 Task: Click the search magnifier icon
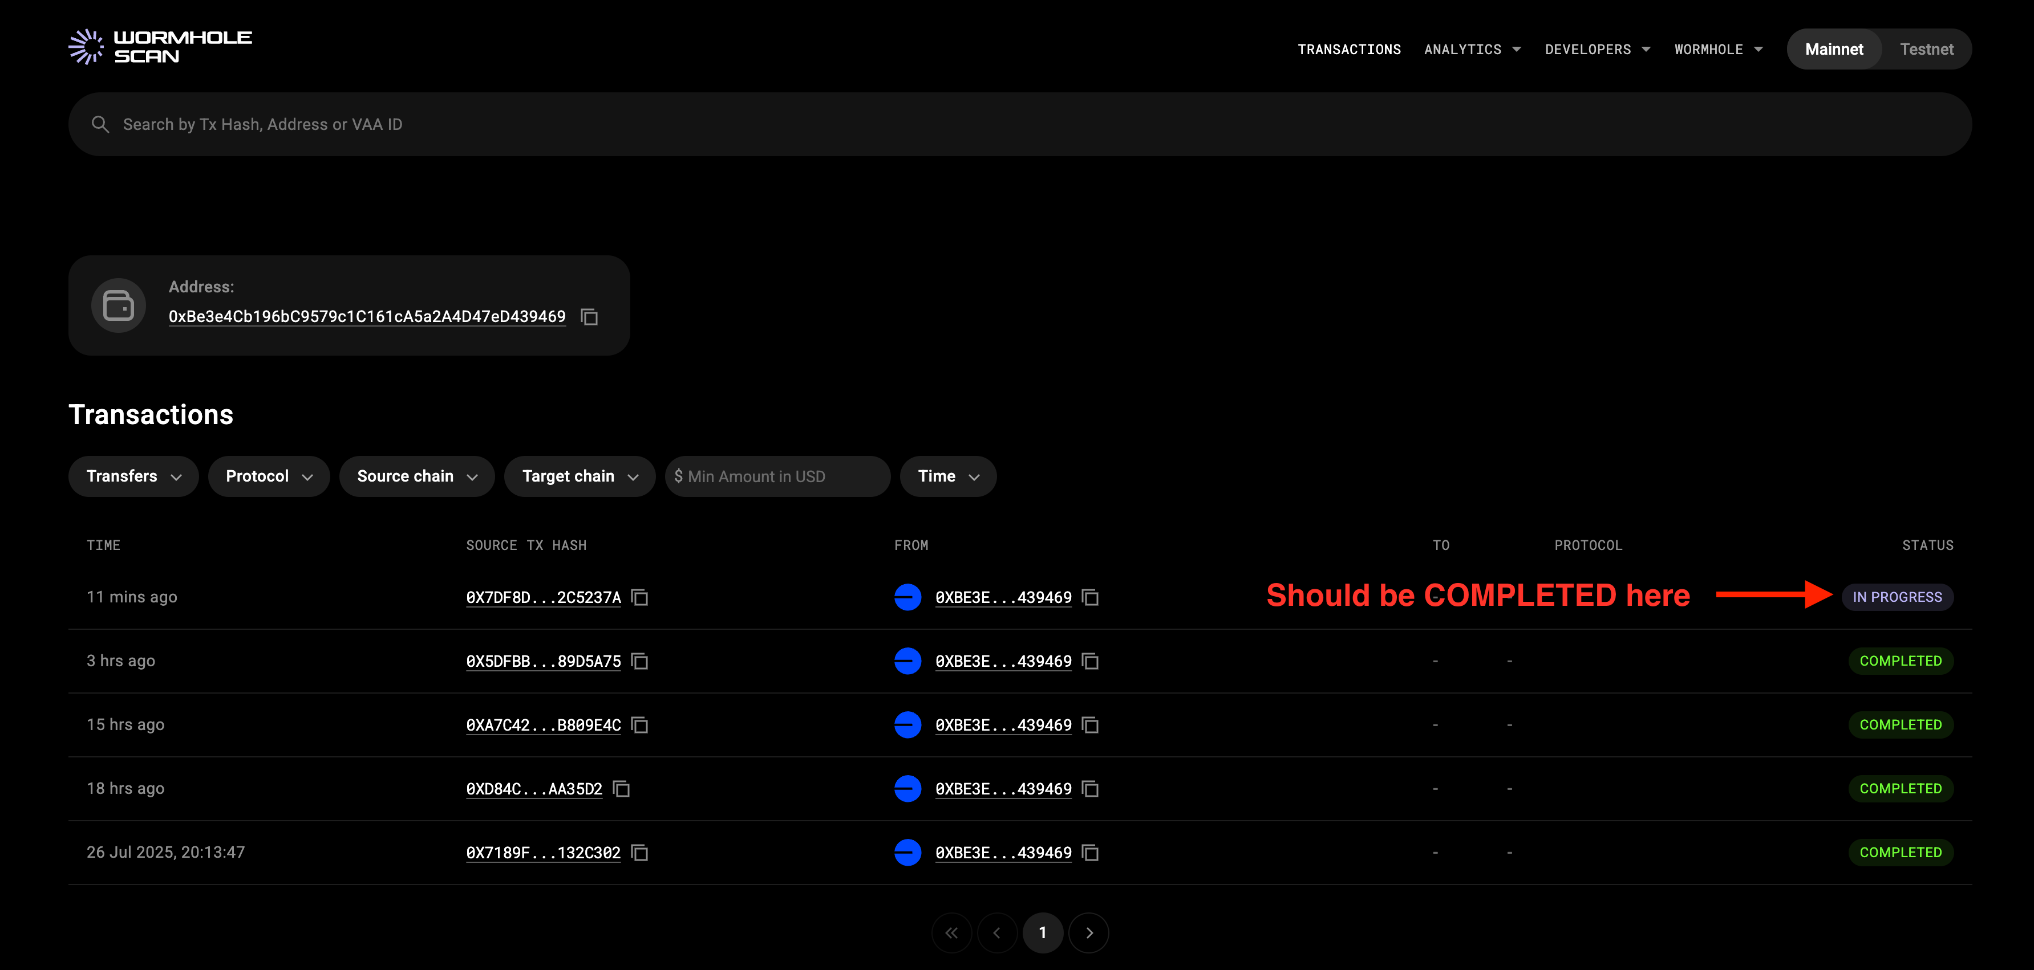coord(100,125)
